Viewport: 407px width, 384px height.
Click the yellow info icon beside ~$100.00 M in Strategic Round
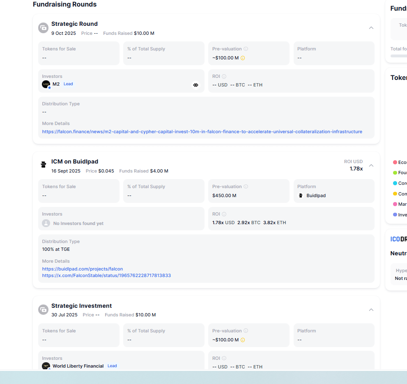pos(243,58)
